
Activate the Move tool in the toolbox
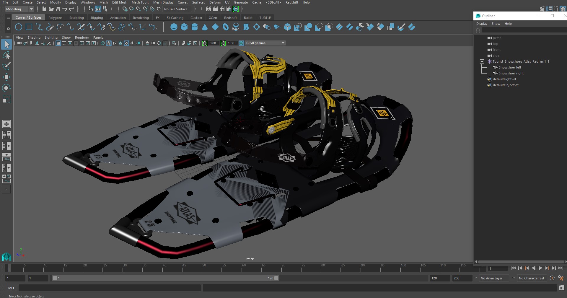click(x=6, y=77)
